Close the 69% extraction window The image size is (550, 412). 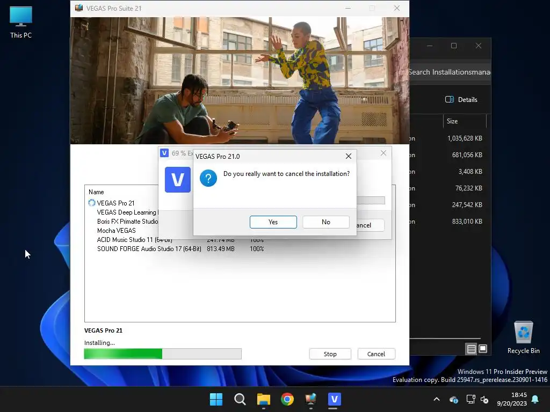point(383,153)
